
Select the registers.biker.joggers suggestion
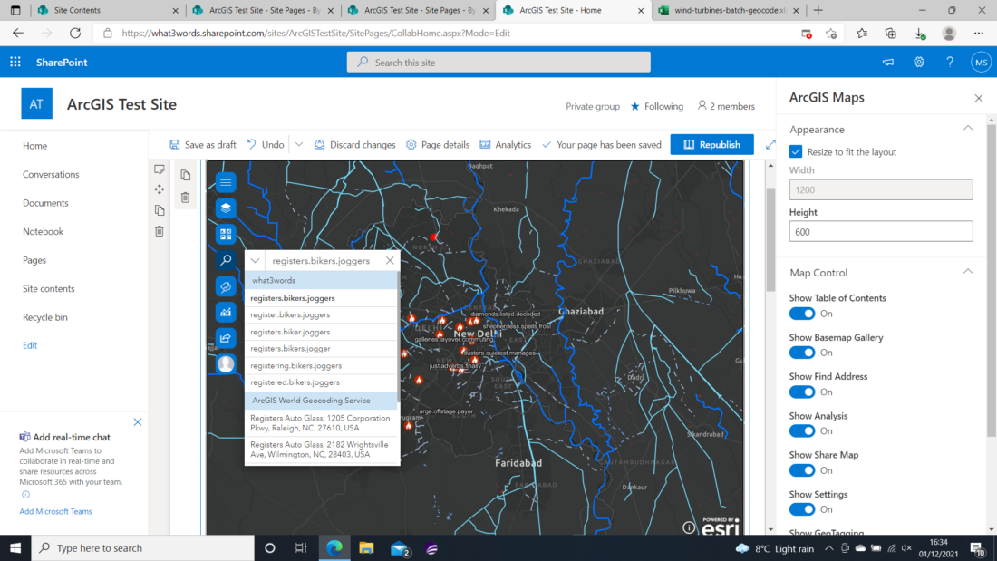click(x=321, y=332)
